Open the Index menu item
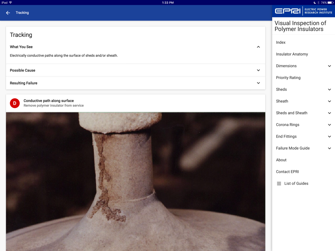Image resolution: width=335 pixels, height=251 pixels. point(281,43)
